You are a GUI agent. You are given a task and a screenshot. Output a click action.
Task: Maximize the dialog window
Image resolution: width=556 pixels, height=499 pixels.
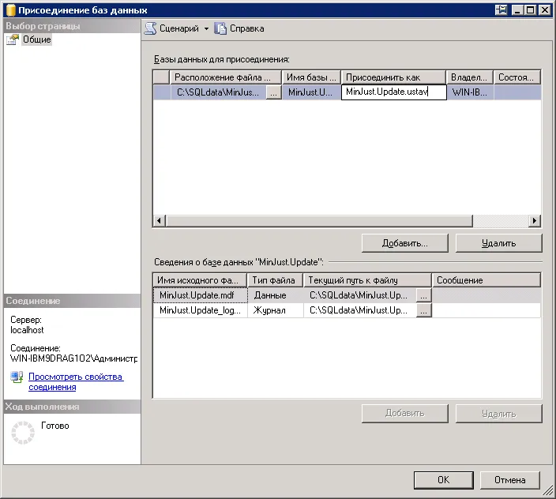[x=531, y=10]
